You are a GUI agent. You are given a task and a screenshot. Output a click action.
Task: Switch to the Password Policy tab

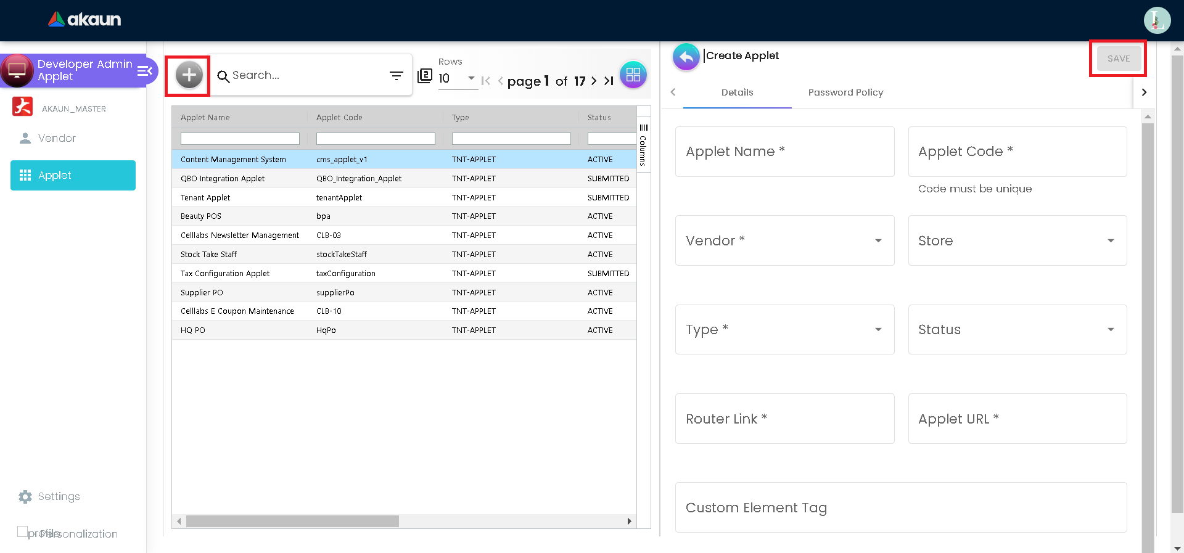pyautogui.click(x=845, y=92)
